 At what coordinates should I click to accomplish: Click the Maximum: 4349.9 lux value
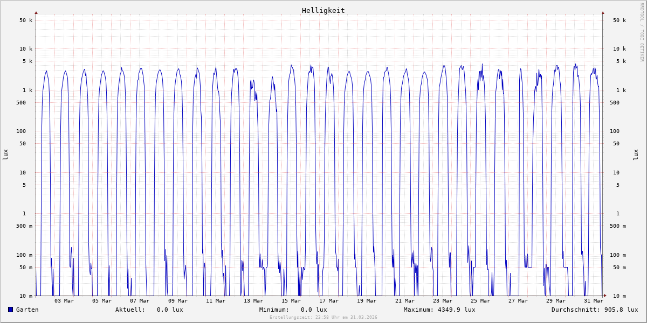[439, 310]
